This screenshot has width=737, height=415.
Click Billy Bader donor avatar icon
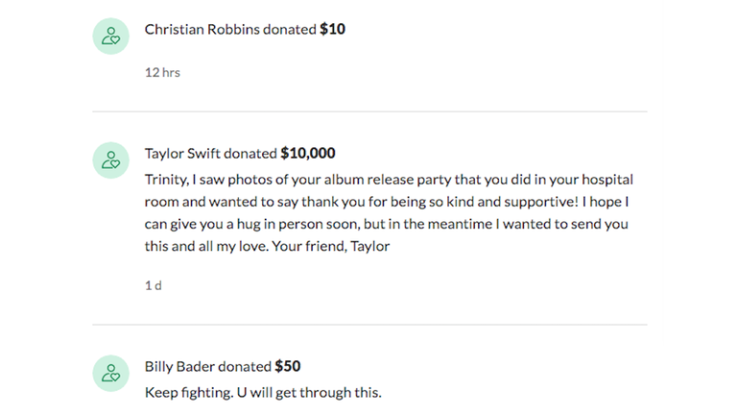pyautogui.click(x=111, y=374)
